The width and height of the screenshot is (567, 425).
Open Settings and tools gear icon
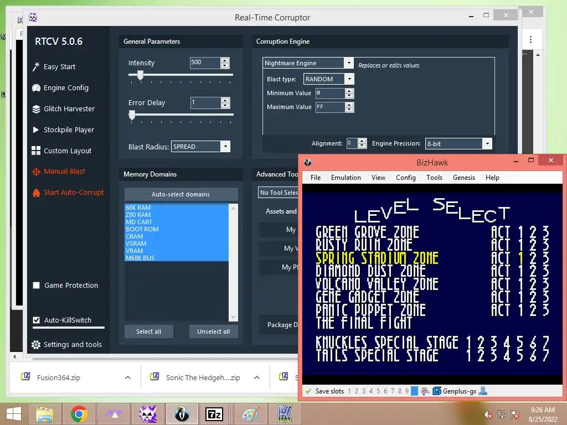[x=36, y=345]
